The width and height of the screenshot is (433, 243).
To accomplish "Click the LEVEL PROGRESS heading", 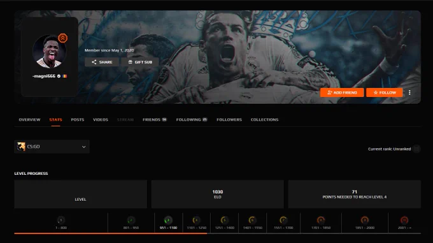I will 31,173.
